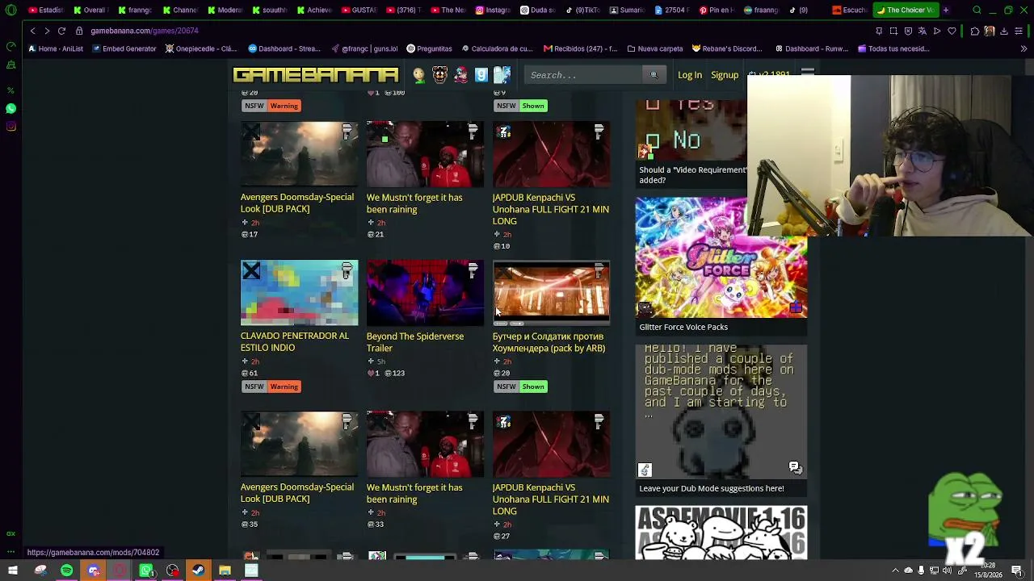Open the Baldi game icon in GameBanana header
This screenshot has height=581, width=1034.
coord(418,75)
